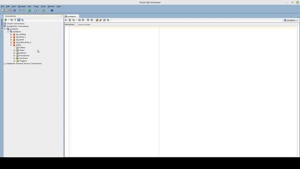This screenshot has height=169, width=300.
Task: Expand the Triggers node
Action: [x=14, y=61]
